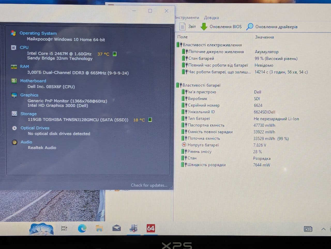Click the disc icon beside Optical Drives
This screenshot has height=249, width=331.
(14, 128)
